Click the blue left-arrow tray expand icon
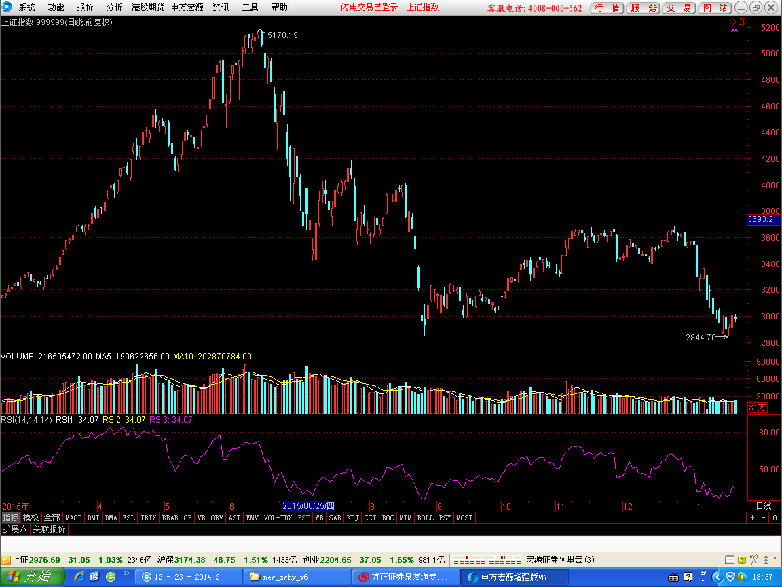782x587 pixels. (717, 577)
